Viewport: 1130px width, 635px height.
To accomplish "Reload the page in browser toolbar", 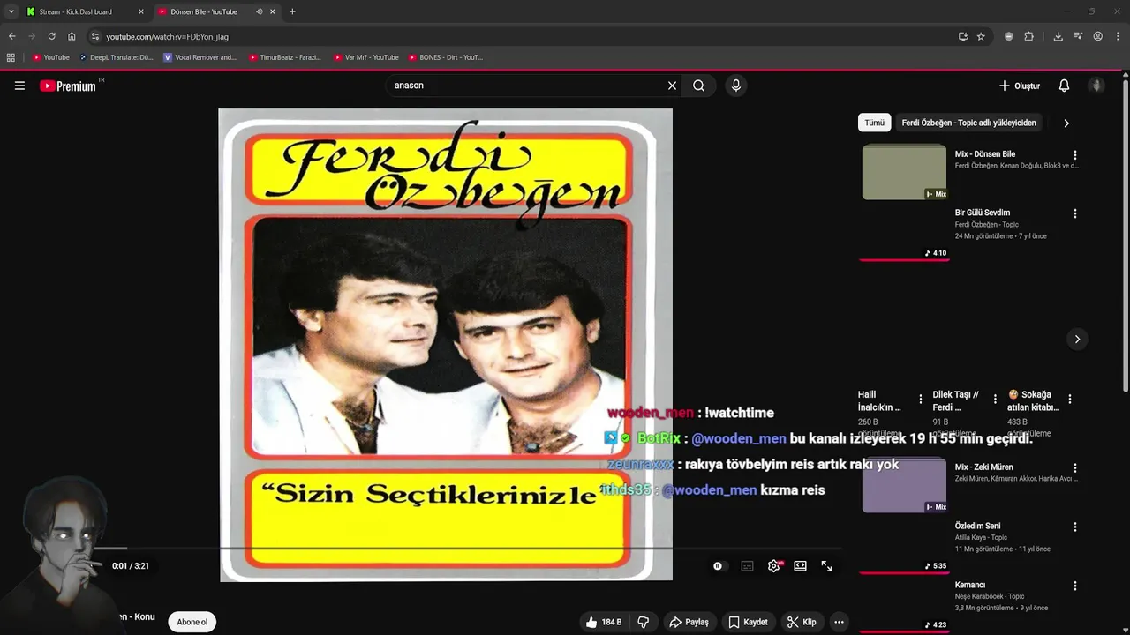I will click(51, 36).
